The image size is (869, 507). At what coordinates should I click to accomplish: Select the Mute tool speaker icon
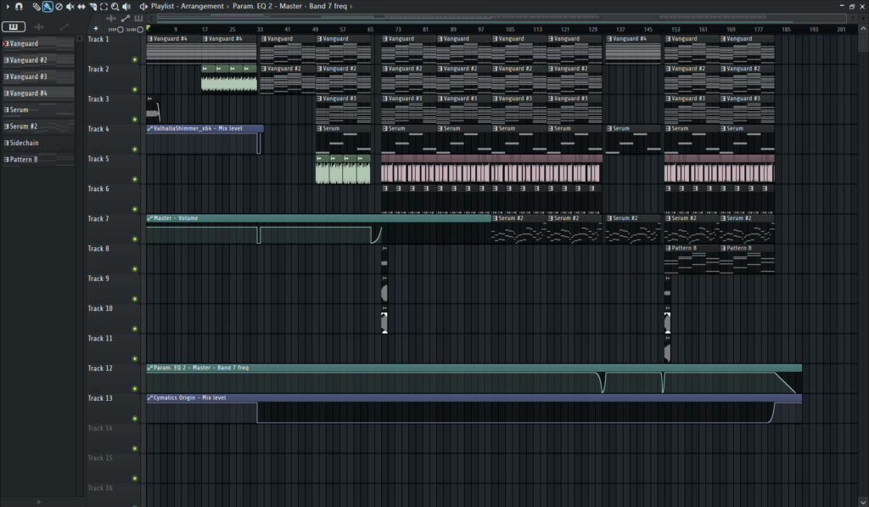click(70, 6)
